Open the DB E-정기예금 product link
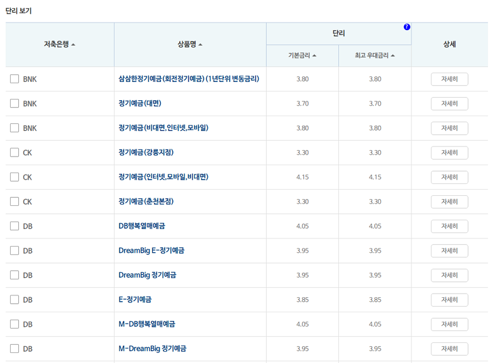This screenshot has width=491, height=363. point(135,299)
